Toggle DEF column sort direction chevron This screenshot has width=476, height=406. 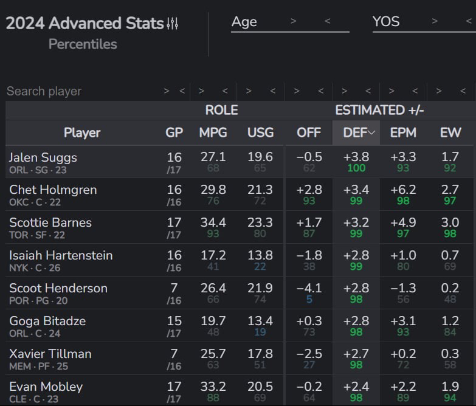point(371,132)
